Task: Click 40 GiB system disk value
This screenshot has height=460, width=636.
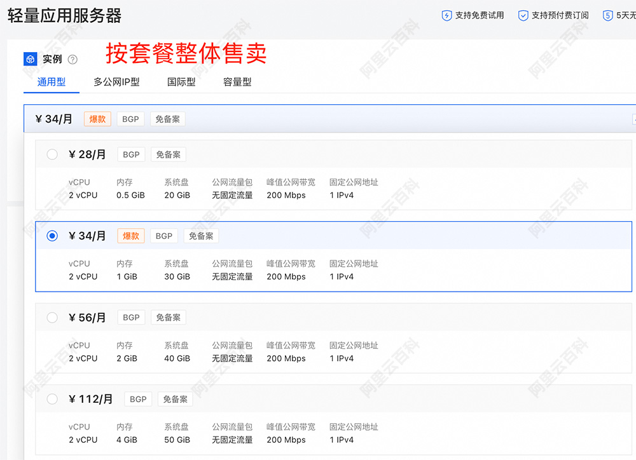Action: click(177, 359)
